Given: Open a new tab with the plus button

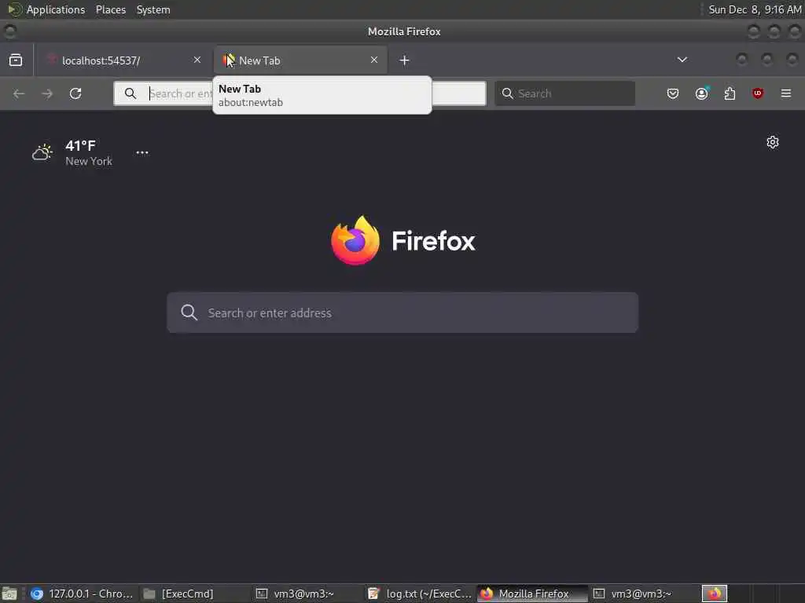Looking at the screenshot, I should (x=405, y=60).
